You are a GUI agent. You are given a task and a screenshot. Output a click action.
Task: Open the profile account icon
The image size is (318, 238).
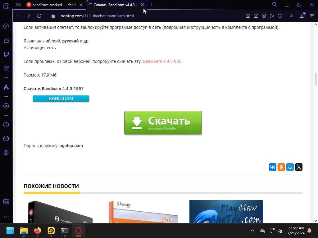pos(291,16)
